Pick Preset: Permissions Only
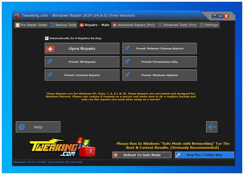Image resolution: width=244 pixels, height=175 pixels. [159, 62]
